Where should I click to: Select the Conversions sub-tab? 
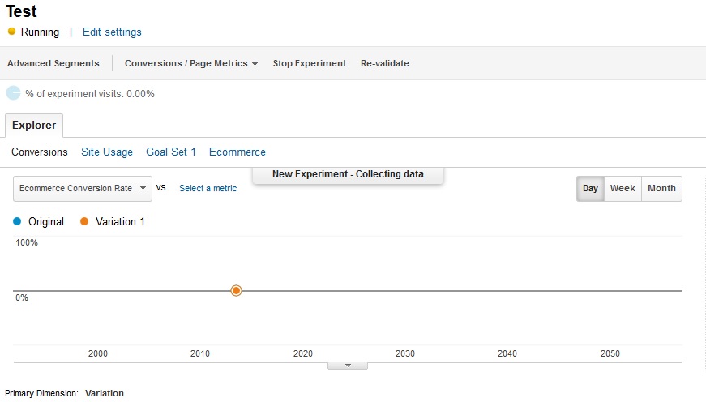40,152
